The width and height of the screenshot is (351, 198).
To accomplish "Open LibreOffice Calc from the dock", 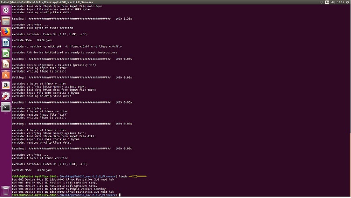I will click(6, 53).
